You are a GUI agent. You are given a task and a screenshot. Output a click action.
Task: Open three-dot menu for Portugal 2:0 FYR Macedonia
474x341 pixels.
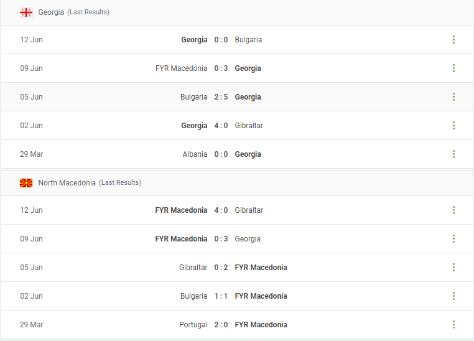[453, 325]
